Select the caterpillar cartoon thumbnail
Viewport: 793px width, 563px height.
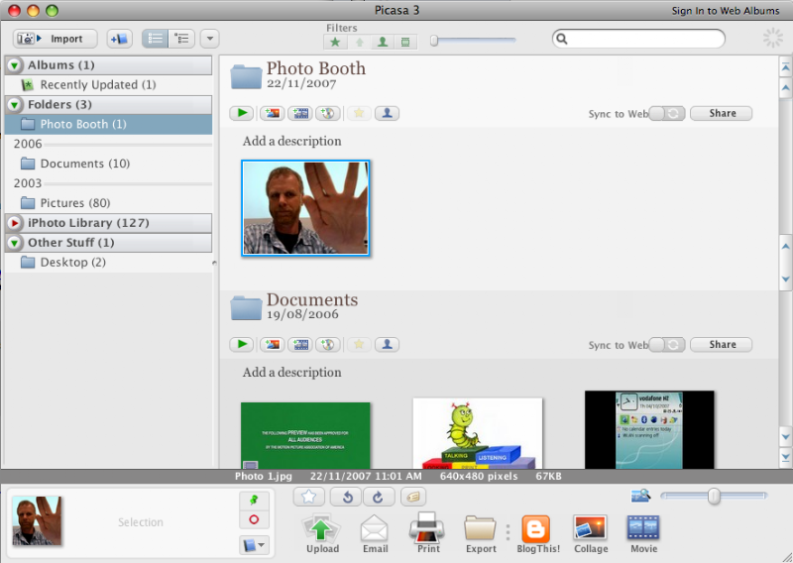click(478, 433)
